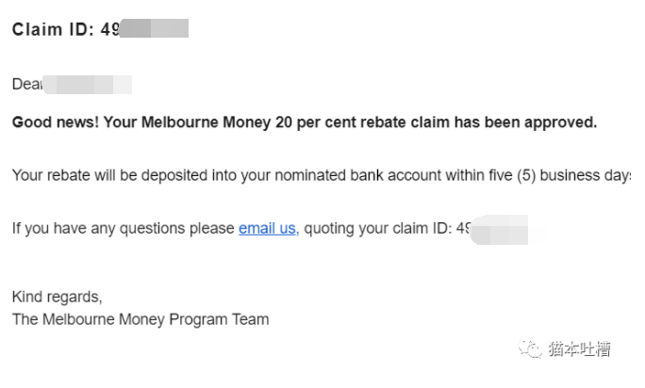Open the "email us" link
The width and height of the screenshot is (645, 388).
coord(269,228)
